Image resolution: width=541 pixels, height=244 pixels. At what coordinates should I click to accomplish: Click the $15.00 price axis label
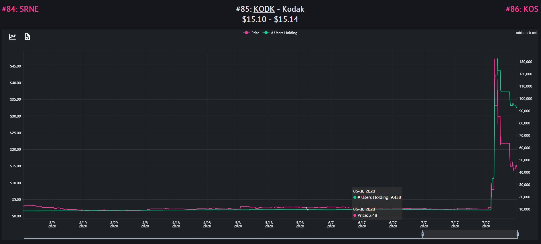point(15,166)
